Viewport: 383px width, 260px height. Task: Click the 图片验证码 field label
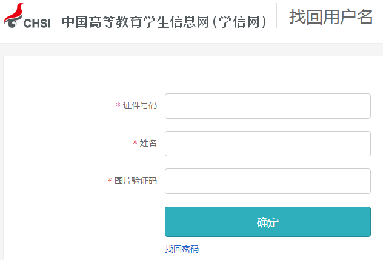click(x=136, y=181)
